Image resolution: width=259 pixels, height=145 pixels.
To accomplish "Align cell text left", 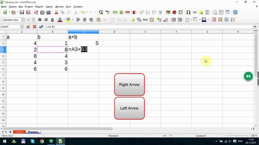I will (78, 20).
